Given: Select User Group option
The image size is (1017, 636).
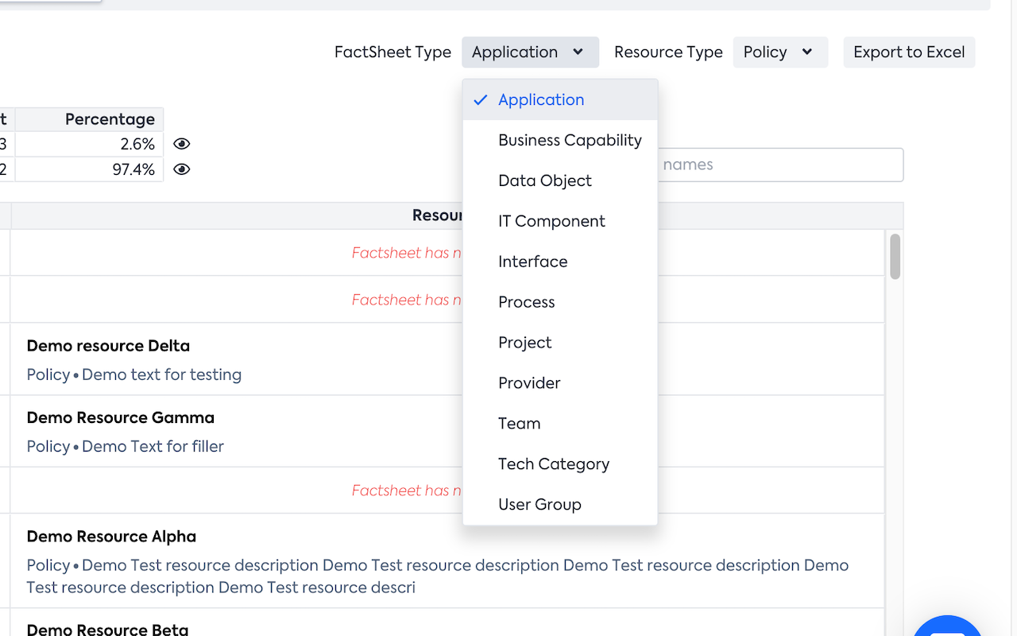Looking at the screenshot, I should [560, 505].
